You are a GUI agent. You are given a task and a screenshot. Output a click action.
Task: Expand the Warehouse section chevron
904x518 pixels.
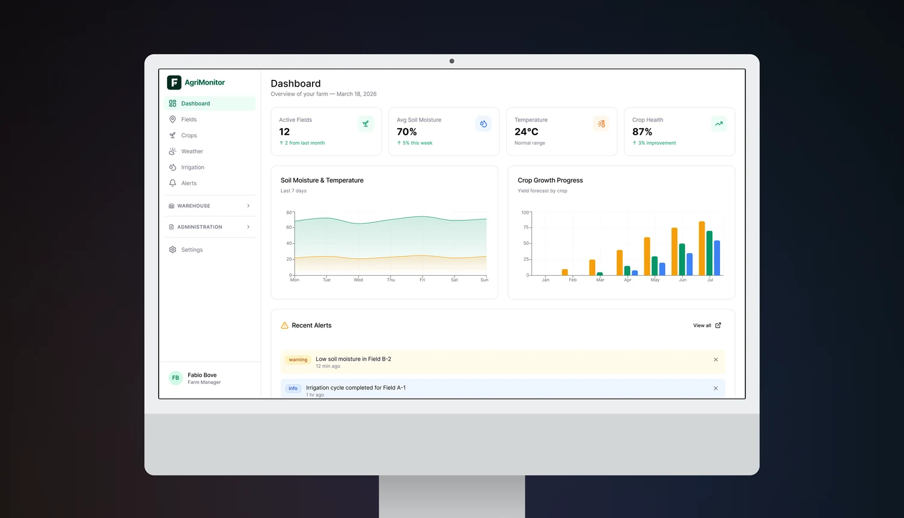[248, 206]
